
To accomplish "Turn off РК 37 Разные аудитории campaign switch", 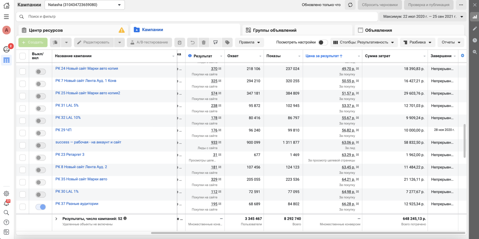I will point(40,207).
